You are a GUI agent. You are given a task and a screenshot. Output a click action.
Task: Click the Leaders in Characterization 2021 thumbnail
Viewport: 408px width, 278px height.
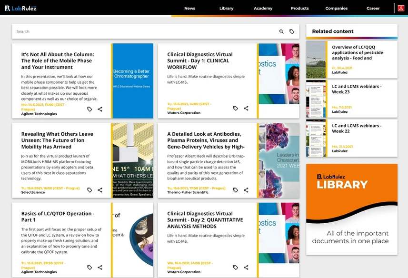(x=279, y=160)
